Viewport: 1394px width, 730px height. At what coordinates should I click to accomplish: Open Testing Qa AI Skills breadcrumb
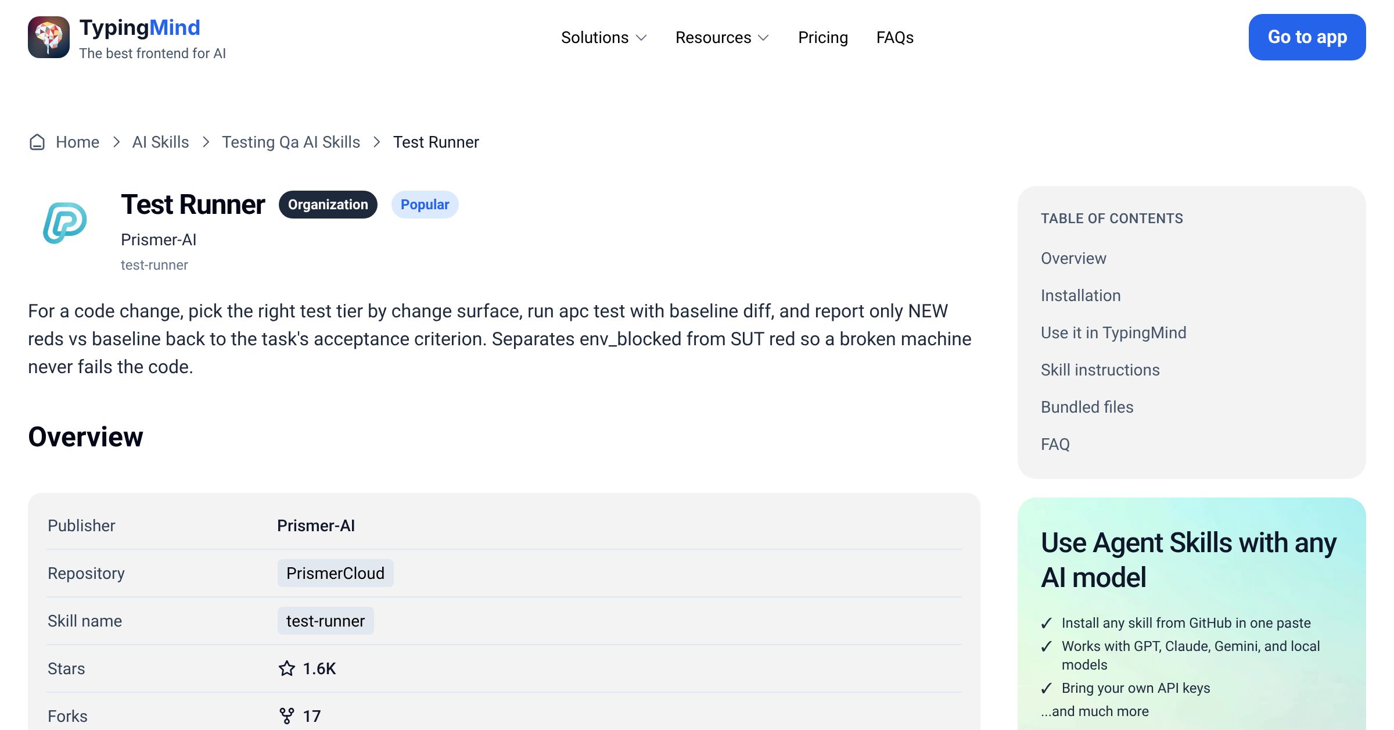[291, 142]
